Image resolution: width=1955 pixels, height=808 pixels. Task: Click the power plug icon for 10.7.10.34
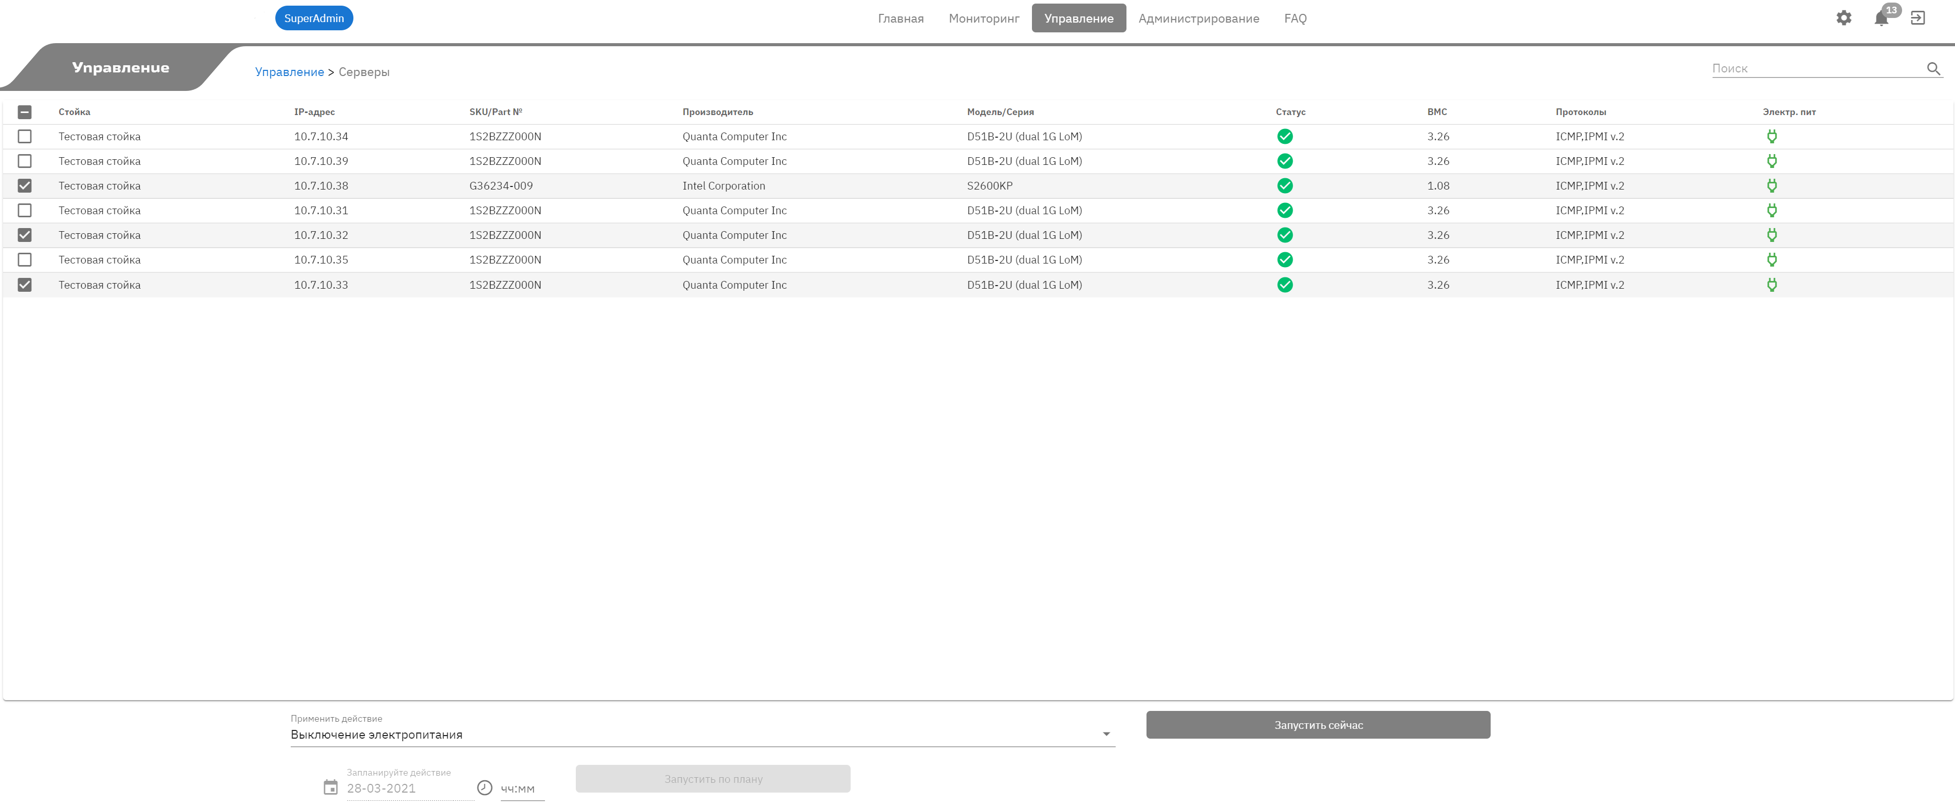(1771, 137)
